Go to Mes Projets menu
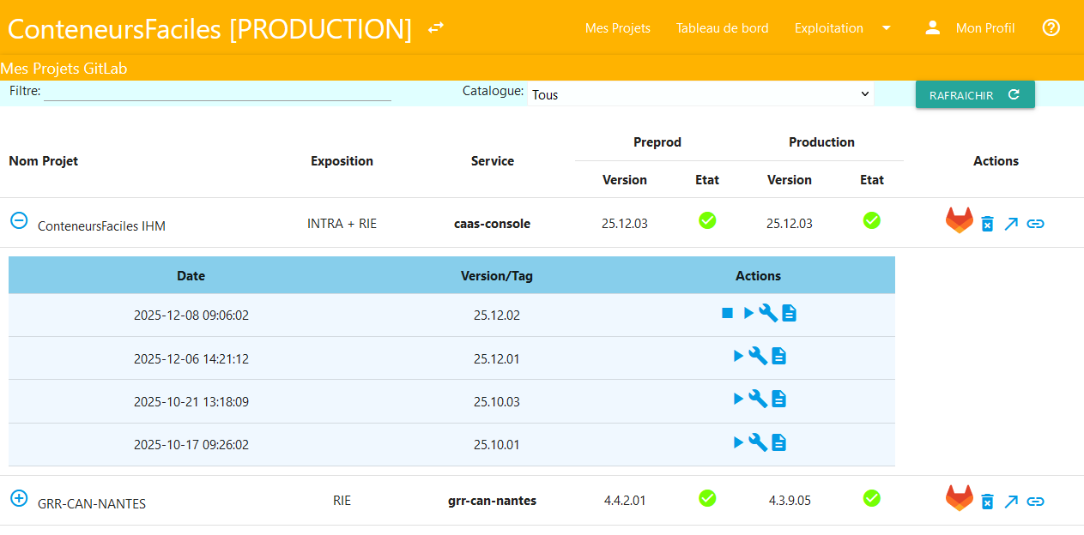The image size is (1084, 535). point(618,28)
